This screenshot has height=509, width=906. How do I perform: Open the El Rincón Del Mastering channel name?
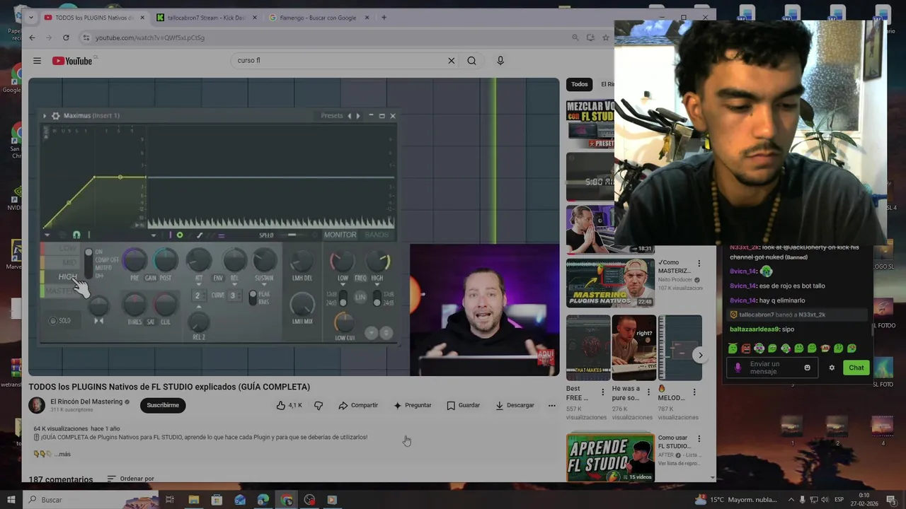86,402
